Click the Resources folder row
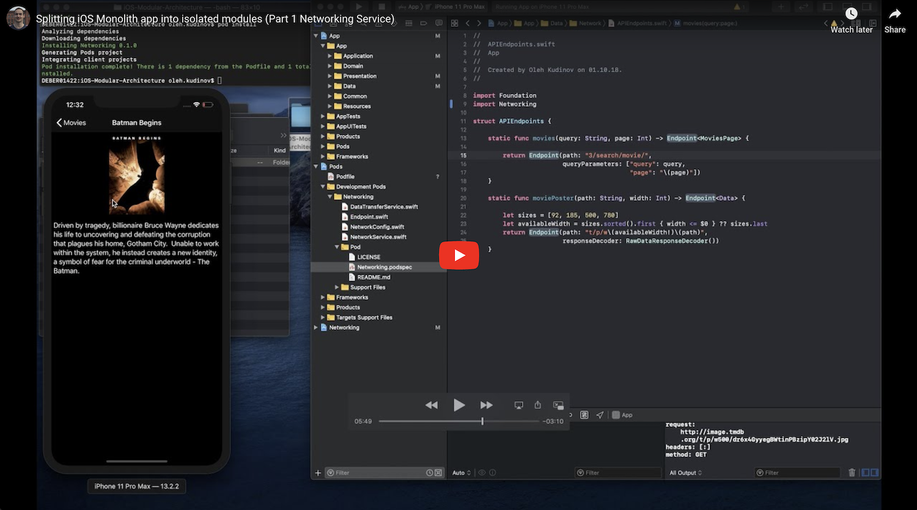The height and width of the screenshot is (510, 917). tap(378, 106)
